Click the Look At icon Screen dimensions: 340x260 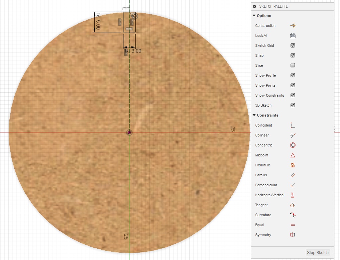tap(293, 36)
